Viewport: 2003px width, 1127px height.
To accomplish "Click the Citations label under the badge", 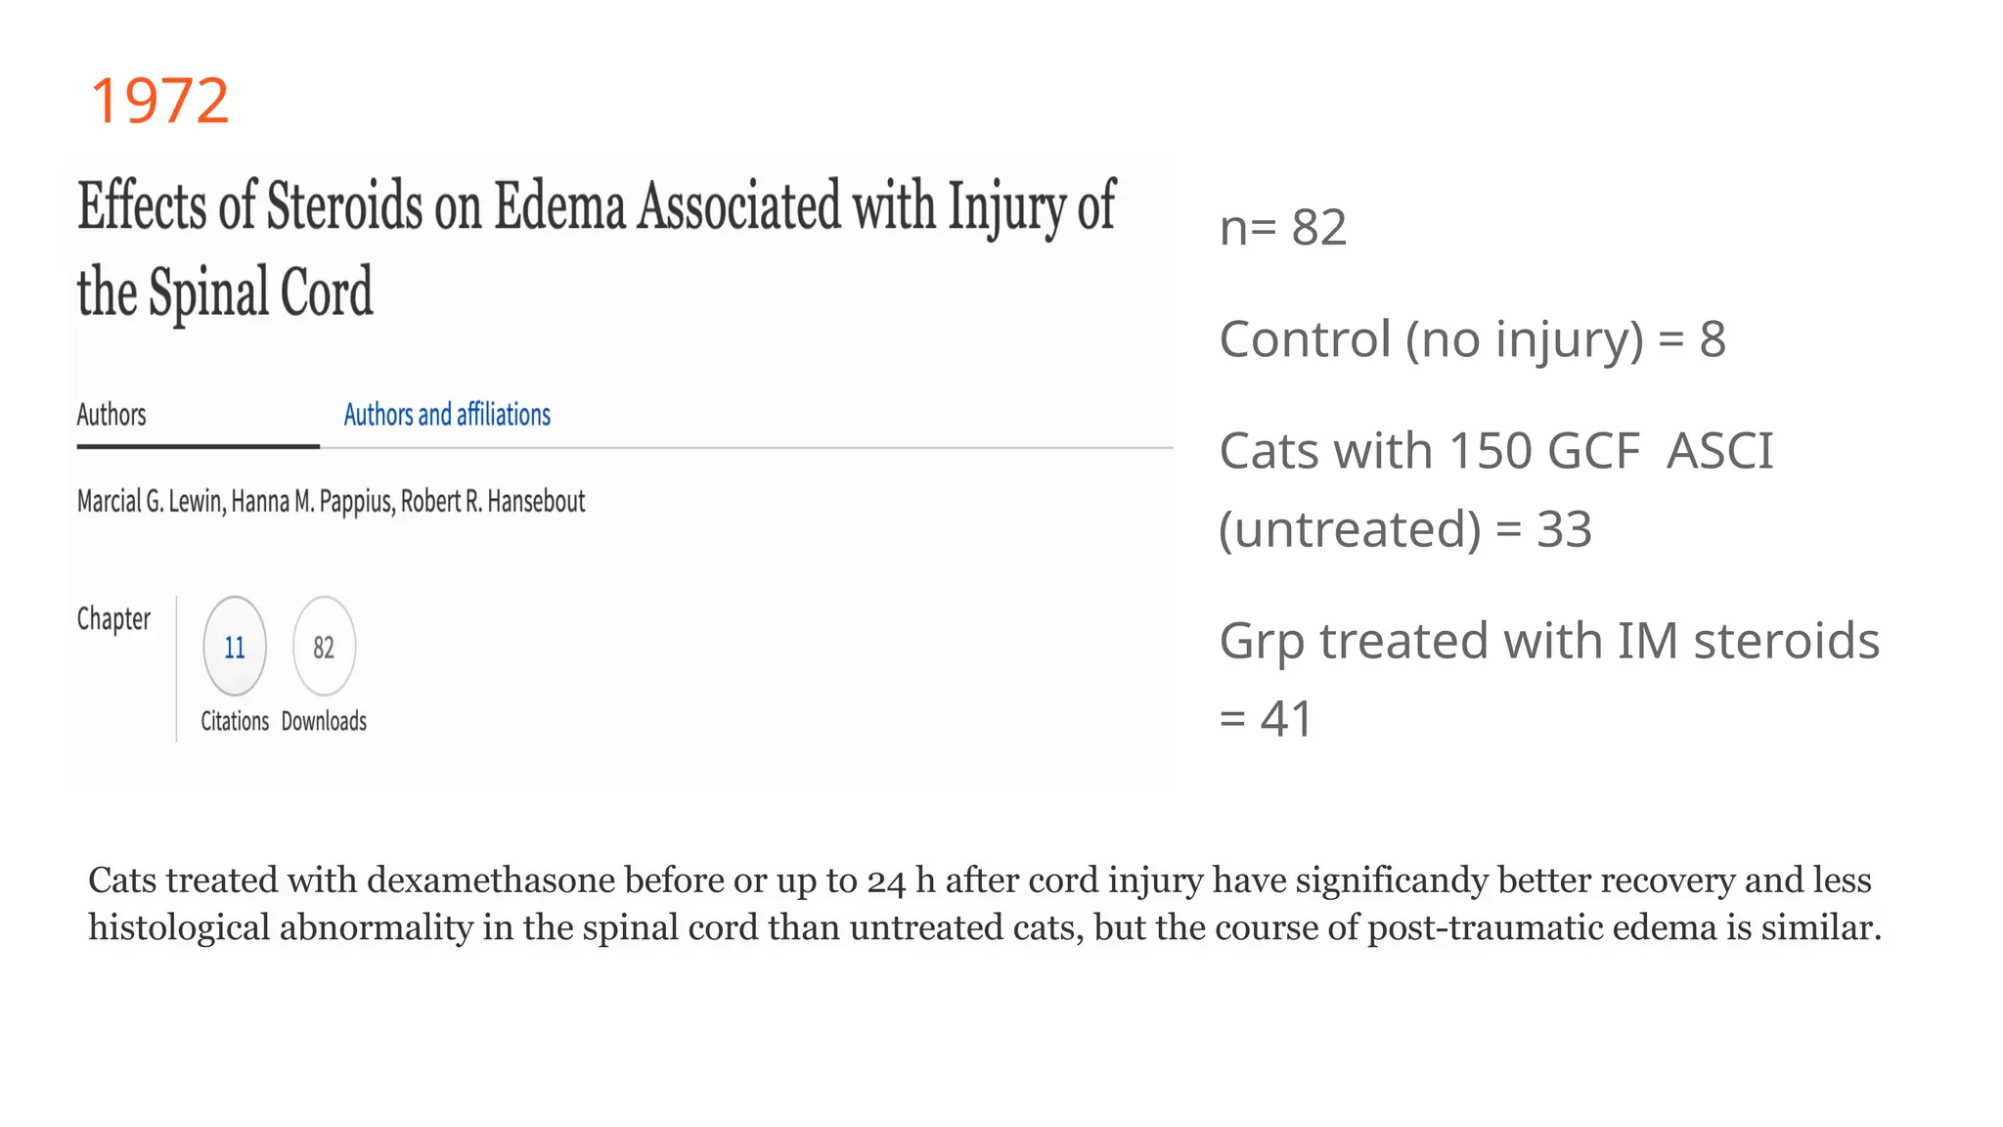I will [x=235, y=721].
